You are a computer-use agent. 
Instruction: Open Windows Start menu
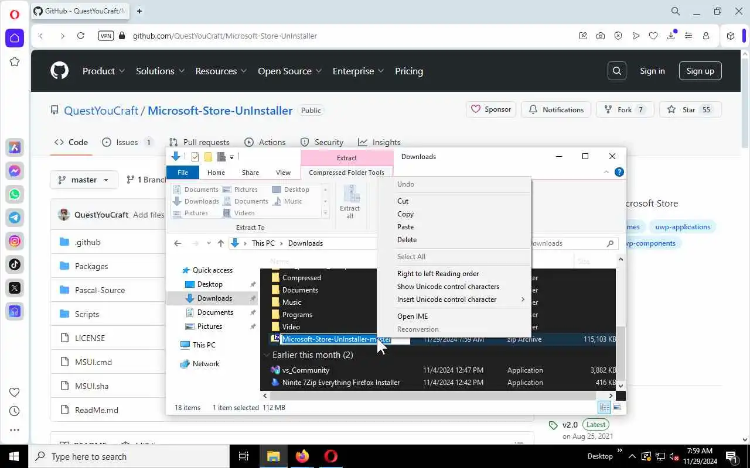pos(14,456)
